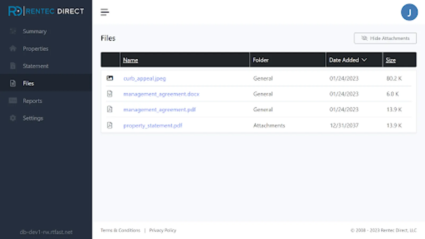The height and width of the screenshot is (239, 425).
Task: Open Properties in sidebar
Action: (x=36, y=49)
